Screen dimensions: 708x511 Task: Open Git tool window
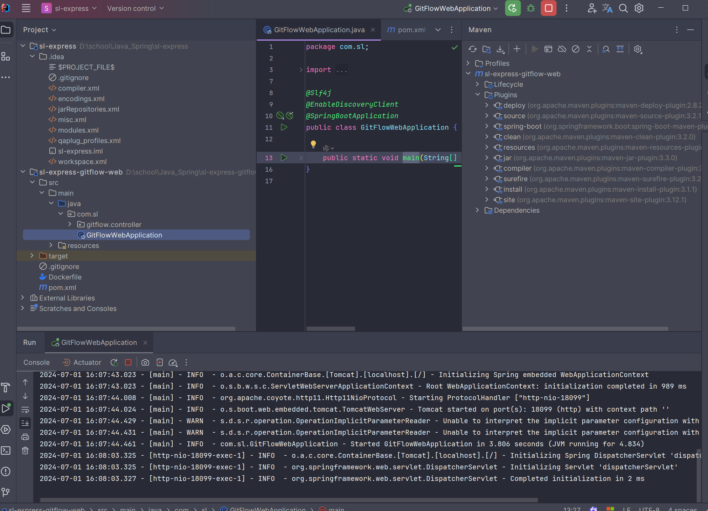tap(6, 492)
